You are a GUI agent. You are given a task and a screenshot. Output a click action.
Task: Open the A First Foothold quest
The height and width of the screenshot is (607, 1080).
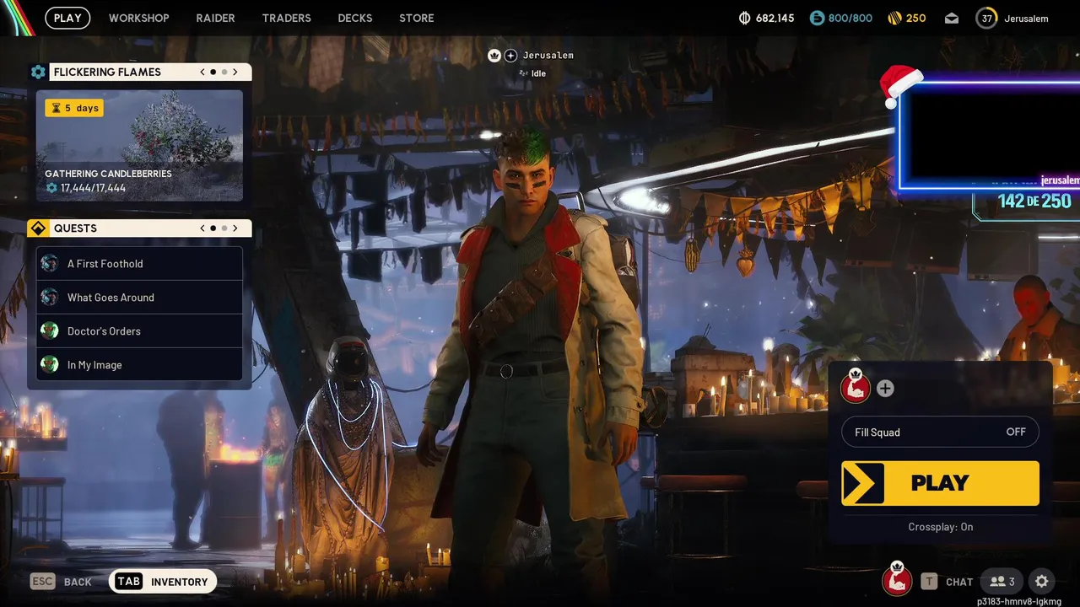(x=139, y=264)
